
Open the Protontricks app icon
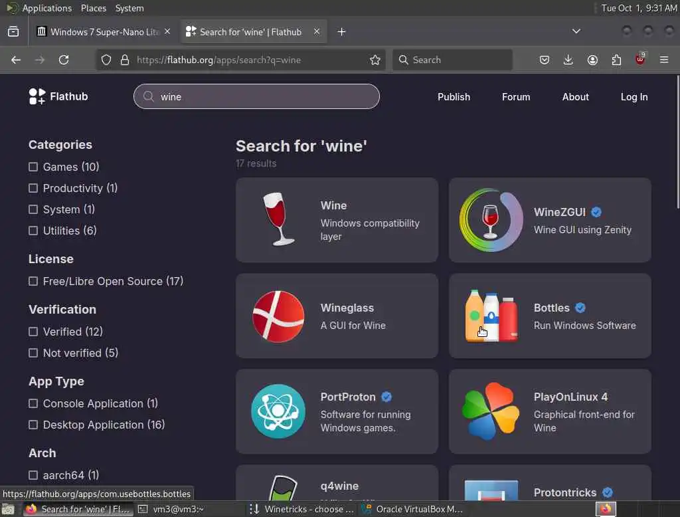(491, 490)
